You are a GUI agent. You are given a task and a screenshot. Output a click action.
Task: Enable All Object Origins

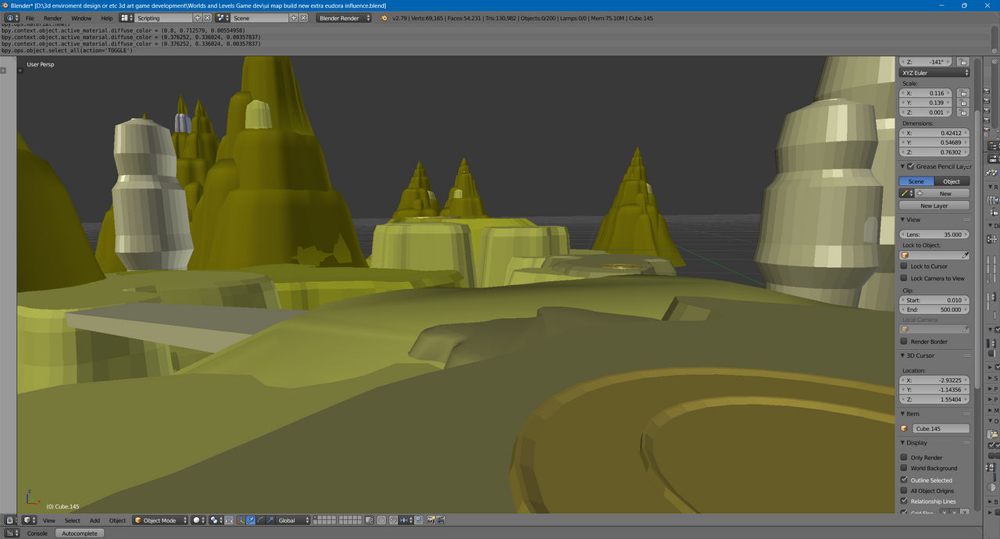[905, 491]
